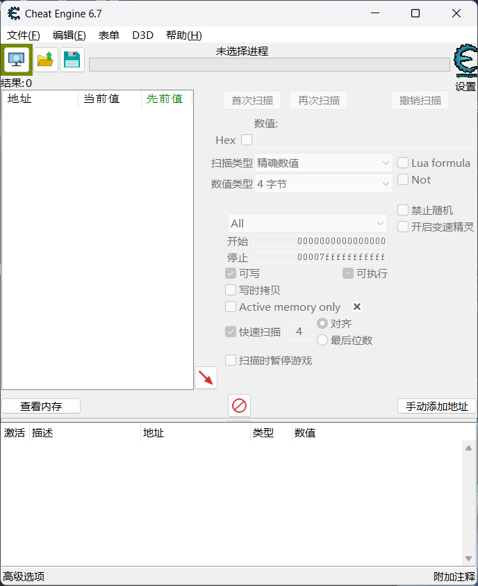Click the floppy disk save icon
Image resolution: width=478 pixels, height=586 pixels.
pos(72,59)
